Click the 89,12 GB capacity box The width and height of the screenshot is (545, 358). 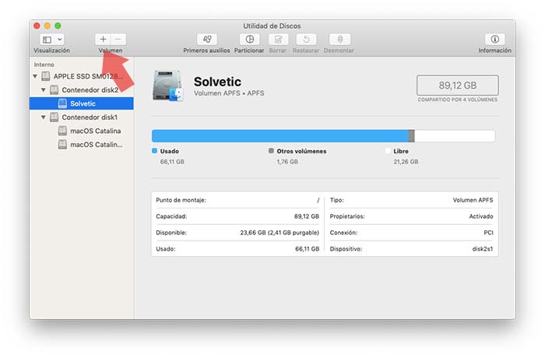458,85
